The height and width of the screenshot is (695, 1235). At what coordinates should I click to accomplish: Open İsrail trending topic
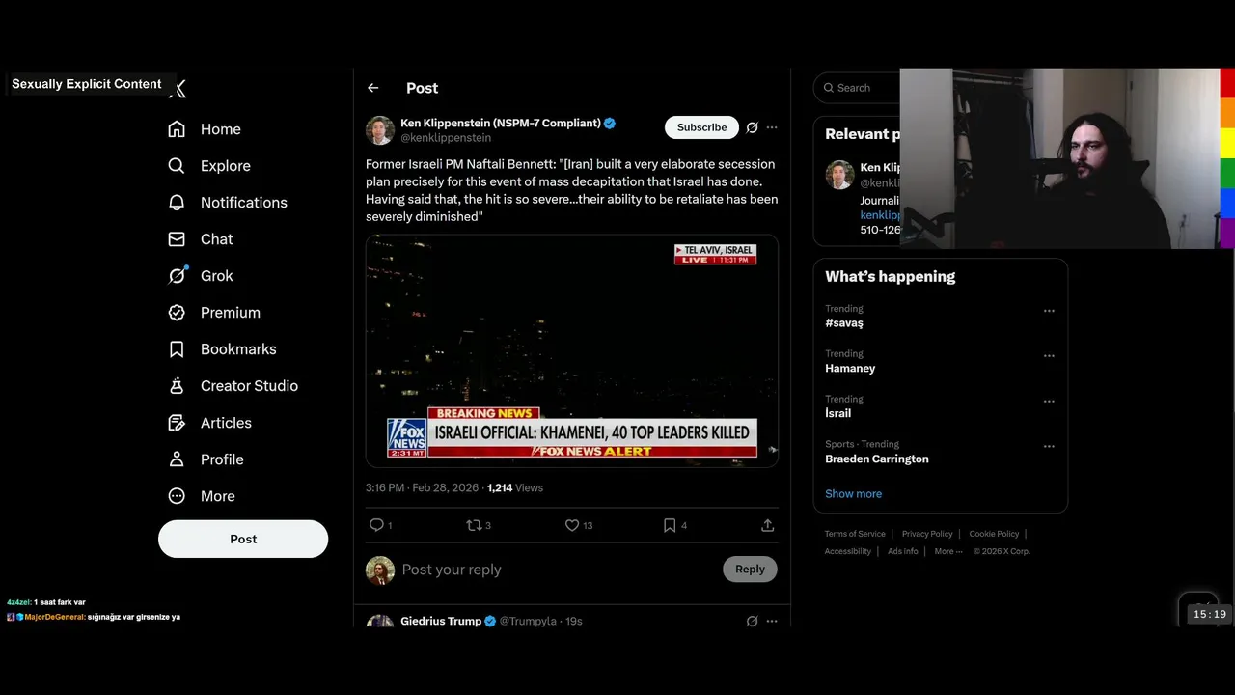837,413
